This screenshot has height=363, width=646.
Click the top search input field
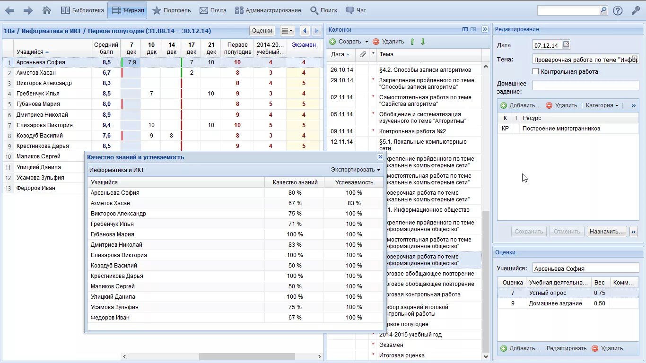click(568, 10)
